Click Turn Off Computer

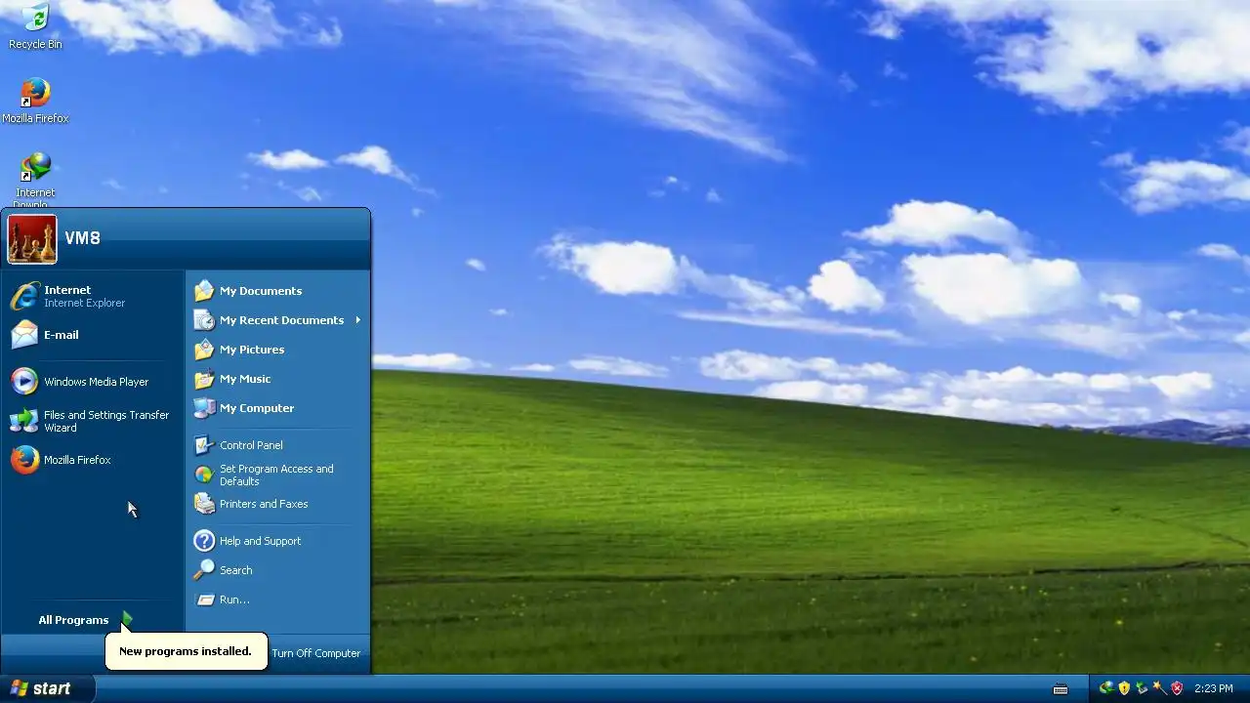[315, 653]
